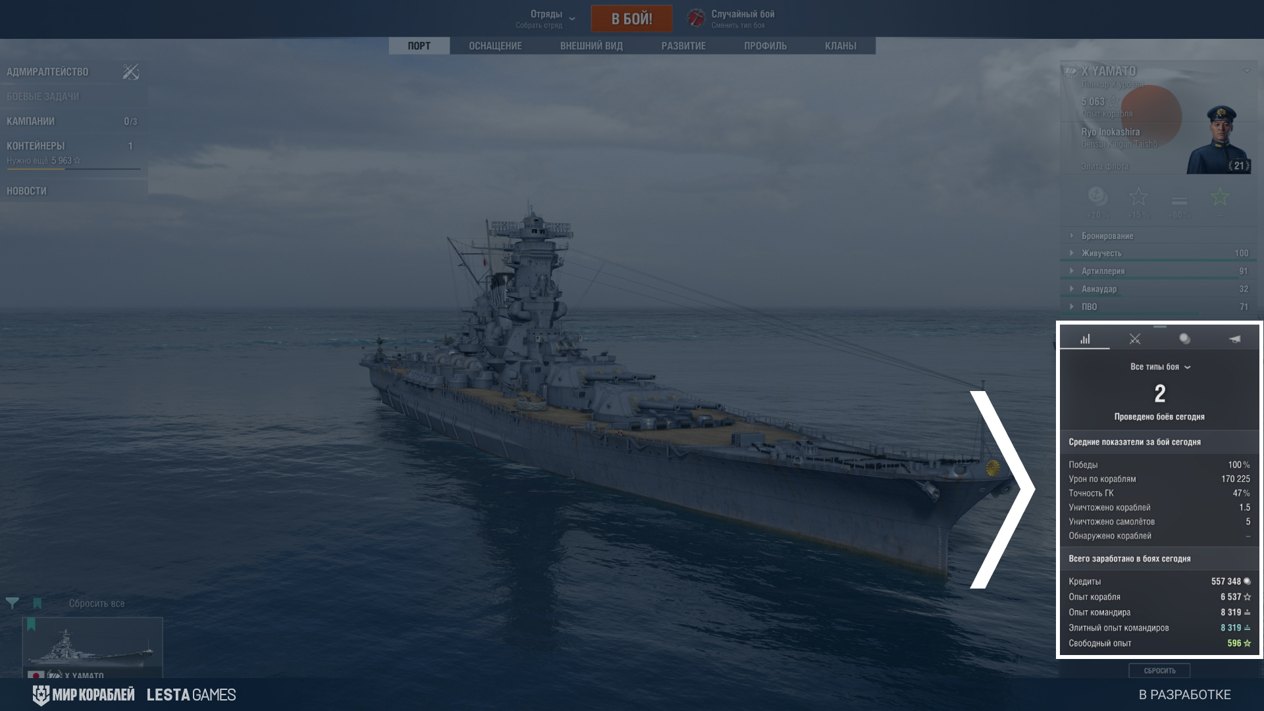This screenshot has height=711, width=1264.
Task: Open the coins economy tab icon
Action: tap(1185, 339)
